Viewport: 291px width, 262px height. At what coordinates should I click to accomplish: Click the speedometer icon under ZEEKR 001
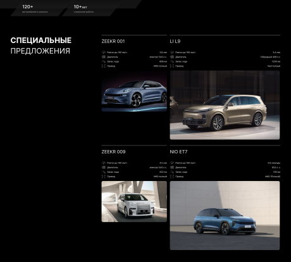pos(103,53)
